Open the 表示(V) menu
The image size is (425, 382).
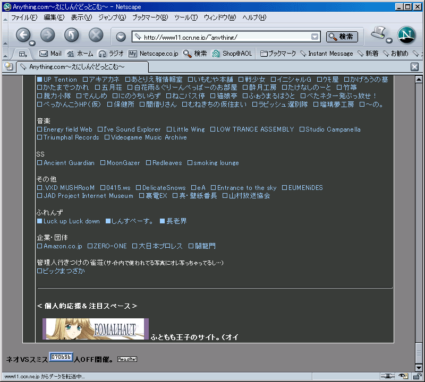tap(81, 18)
